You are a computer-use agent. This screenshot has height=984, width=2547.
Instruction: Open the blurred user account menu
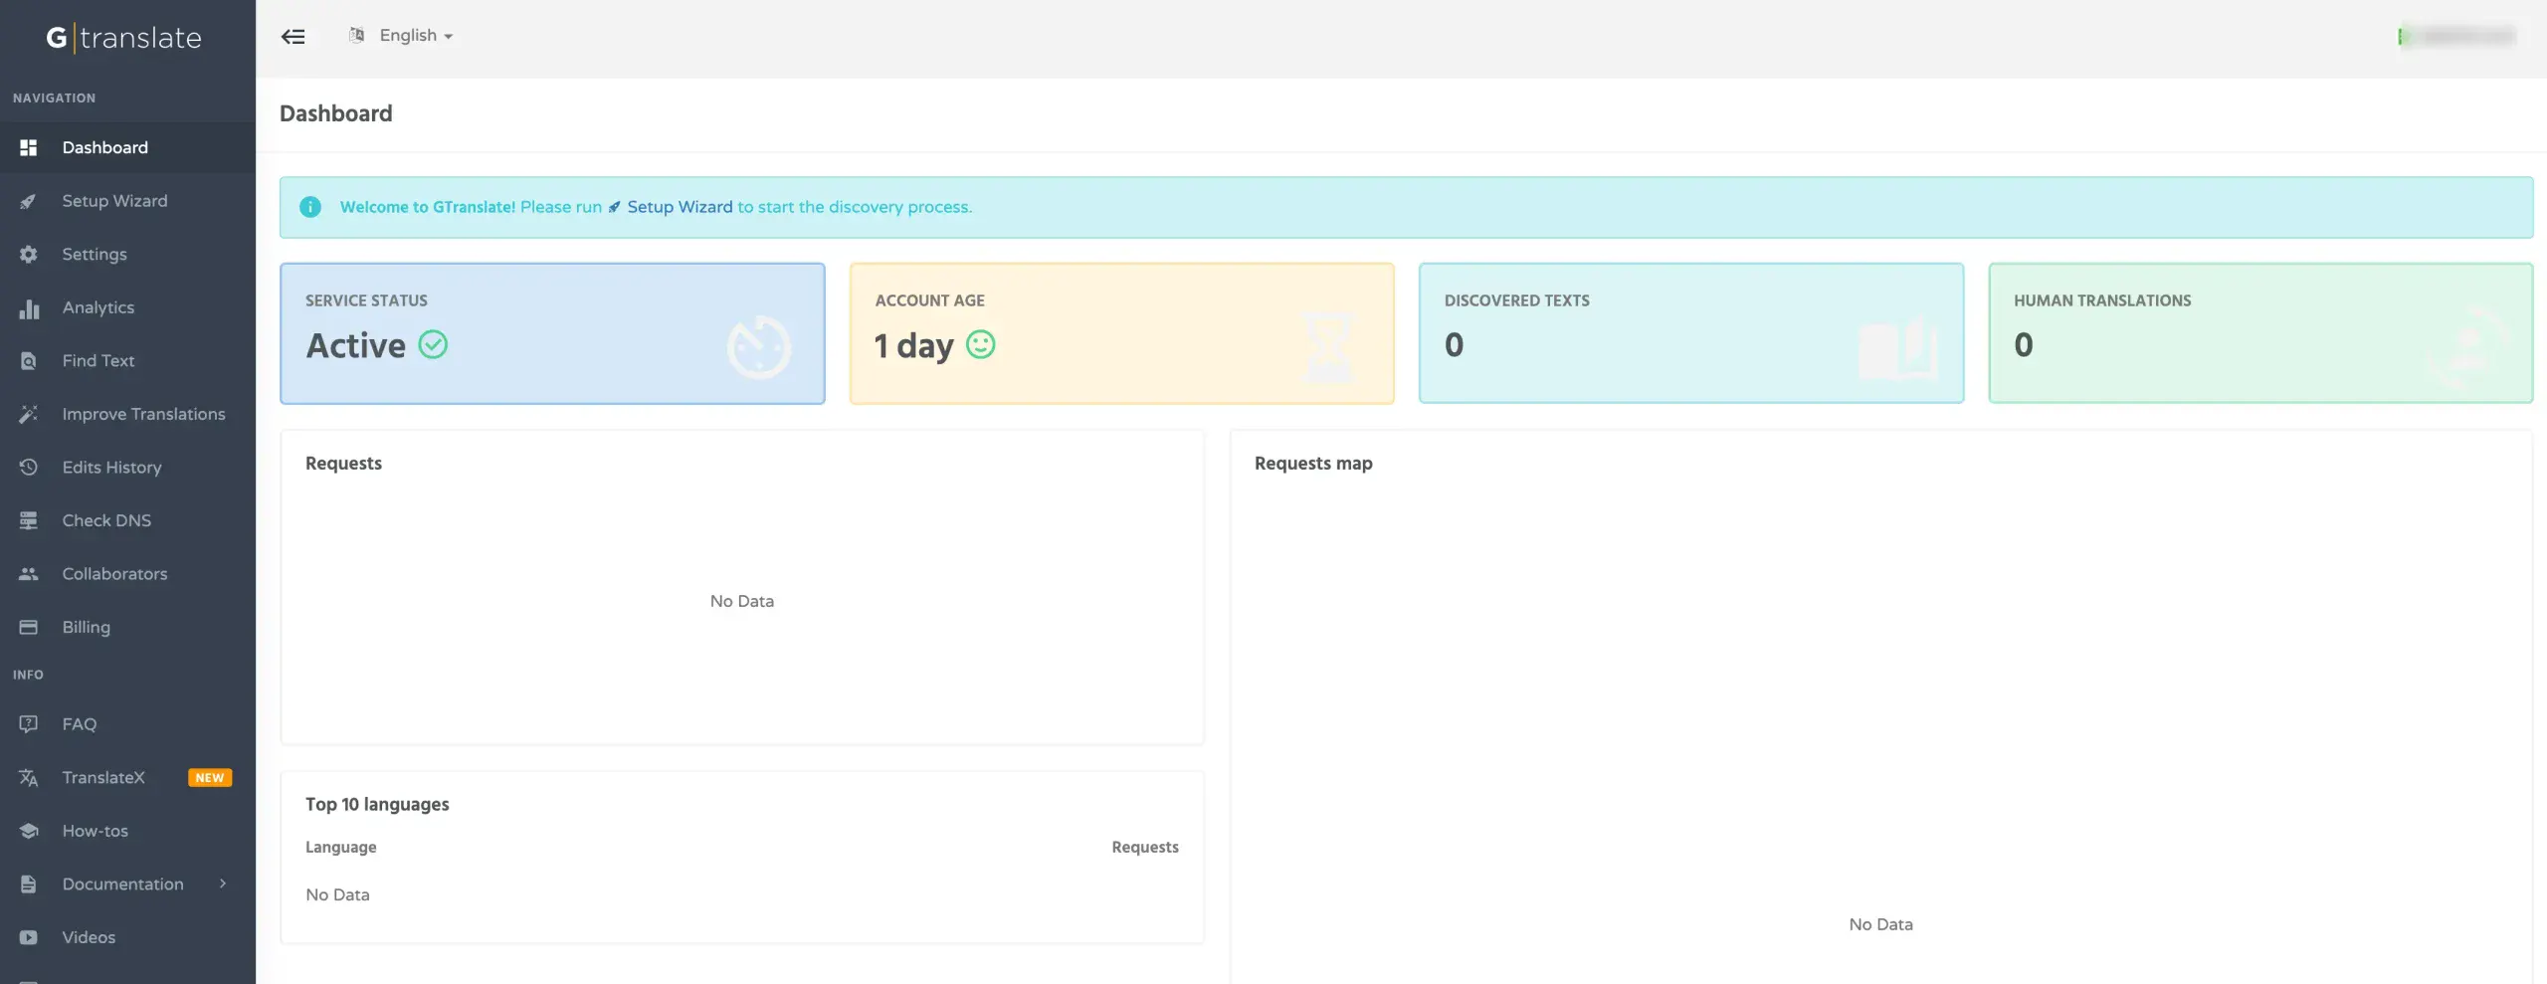pos(2455,37)
